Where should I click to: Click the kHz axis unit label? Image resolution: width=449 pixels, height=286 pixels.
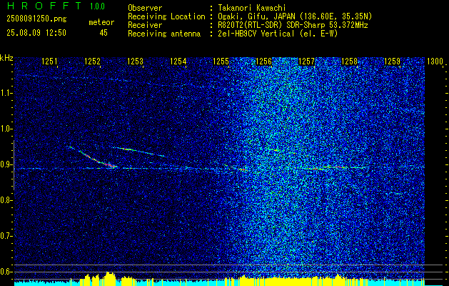(6, 58)
